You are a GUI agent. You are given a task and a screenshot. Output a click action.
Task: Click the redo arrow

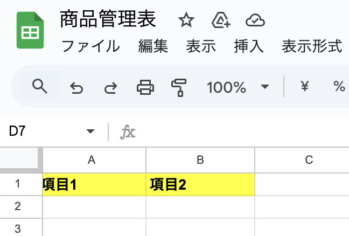tap(110, 87)
